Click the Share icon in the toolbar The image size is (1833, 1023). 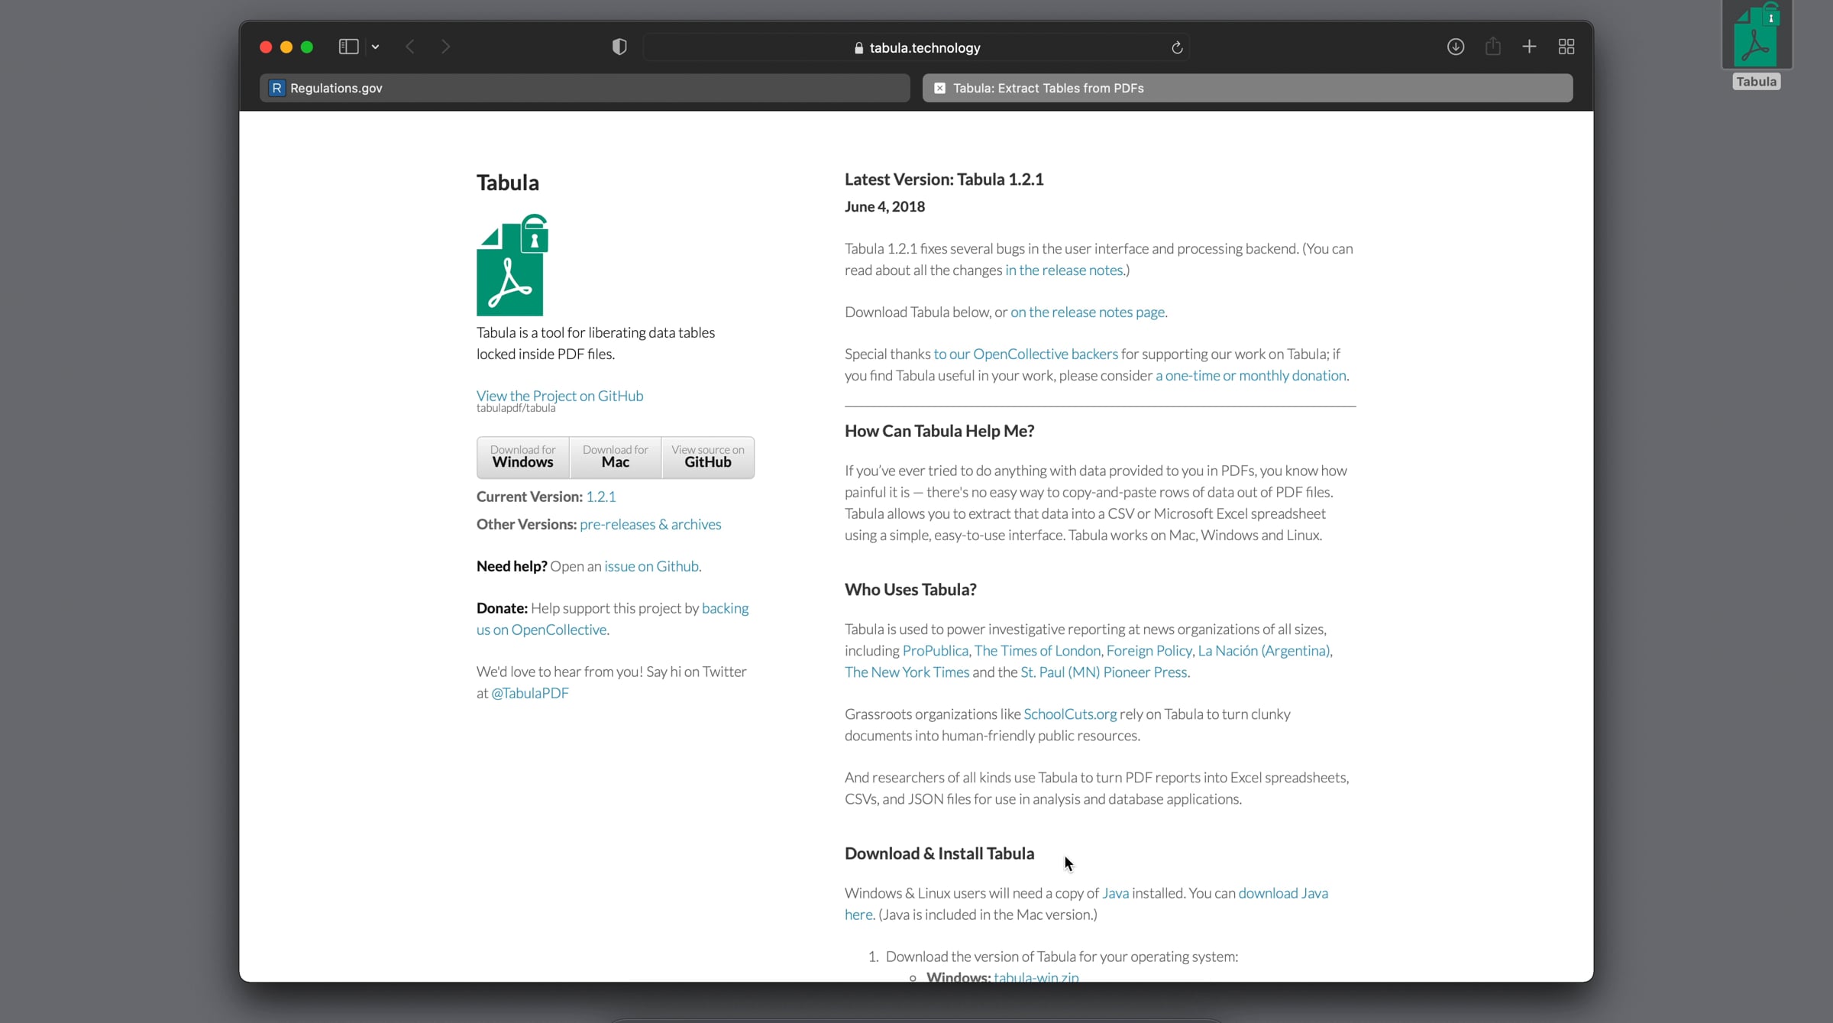pyautogui.click(x=1492, y=47)
